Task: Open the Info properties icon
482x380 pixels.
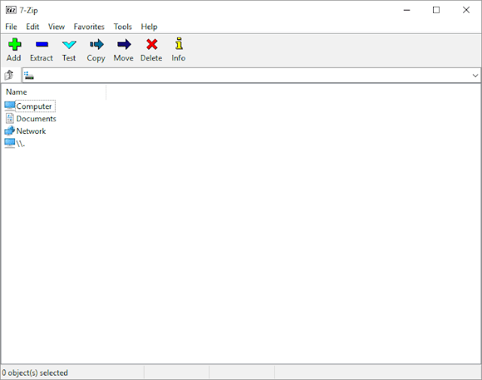Action: pos(178,44)
